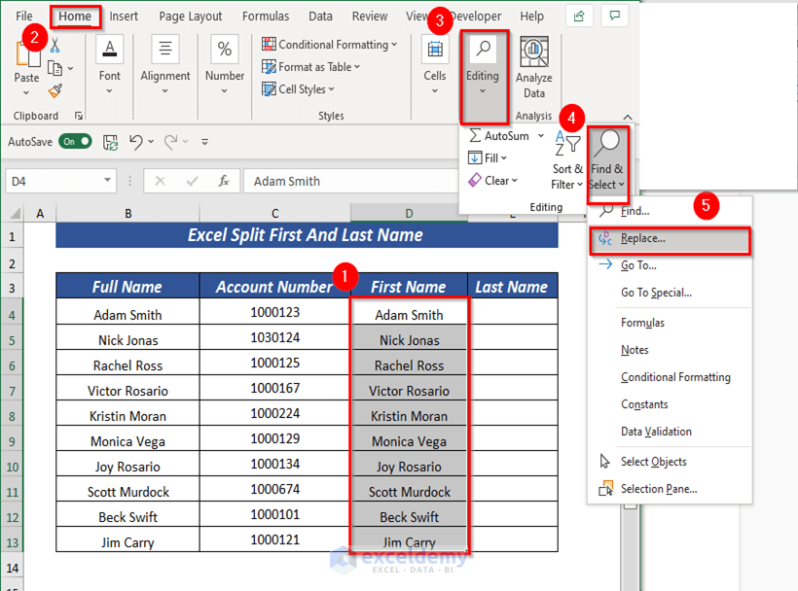Screen dimensions: 798x591
Task: Click the column C header
Action: [275, 214]
